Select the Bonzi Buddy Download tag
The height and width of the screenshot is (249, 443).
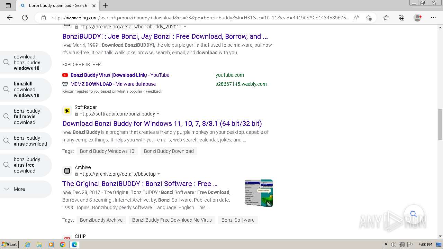point(169,151)
